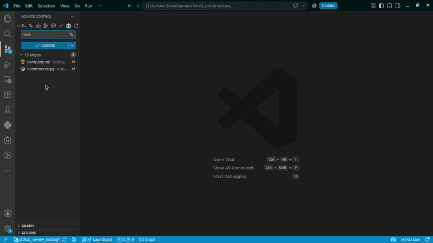Open the Manage gear settings icon
Screen dimensions: 433x243
(8, 228)
